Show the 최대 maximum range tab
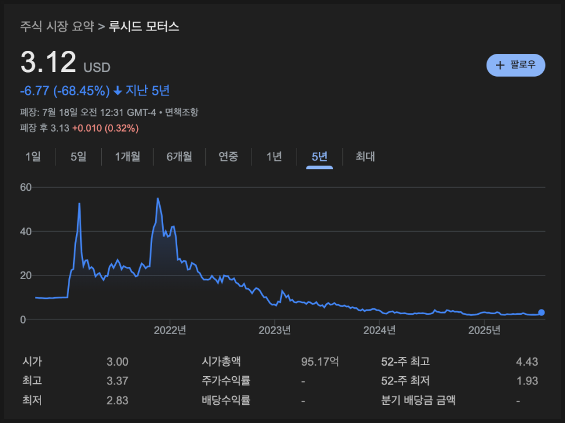 point(365,157)
